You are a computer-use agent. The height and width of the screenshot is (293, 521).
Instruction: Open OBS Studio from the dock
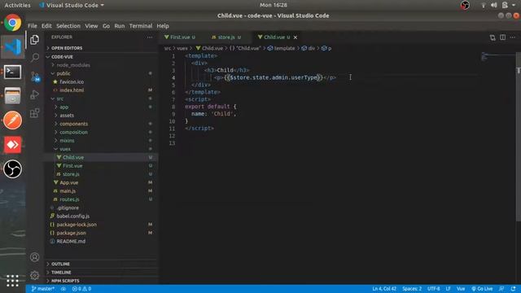[x=13, y=169]
